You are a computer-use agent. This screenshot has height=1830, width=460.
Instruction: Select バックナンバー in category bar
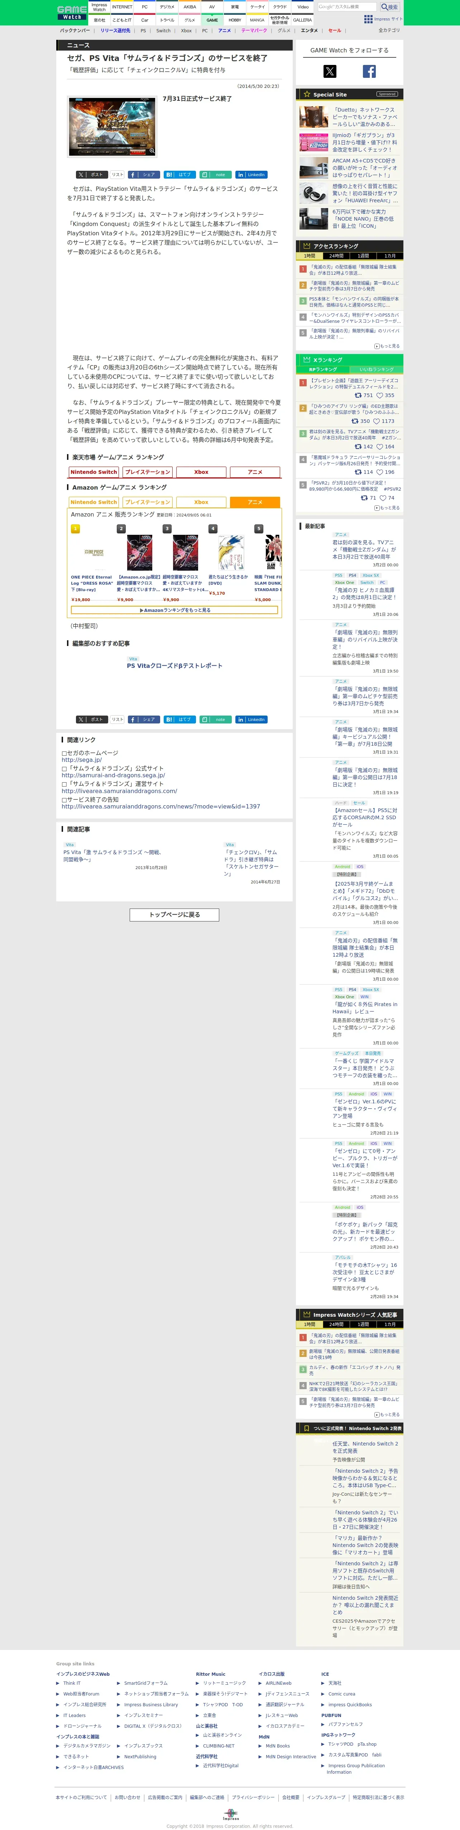point(75,31)
